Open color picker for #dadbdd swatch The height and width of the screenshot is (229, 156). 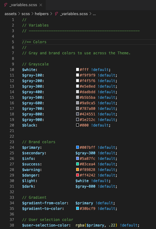point(78,92)
